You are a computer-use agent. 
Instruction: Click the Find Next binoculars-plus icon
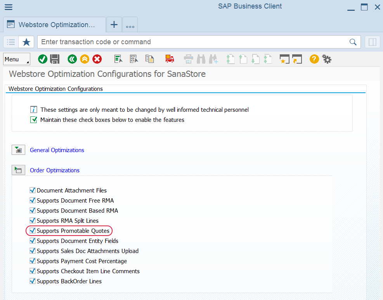[213, 59]
